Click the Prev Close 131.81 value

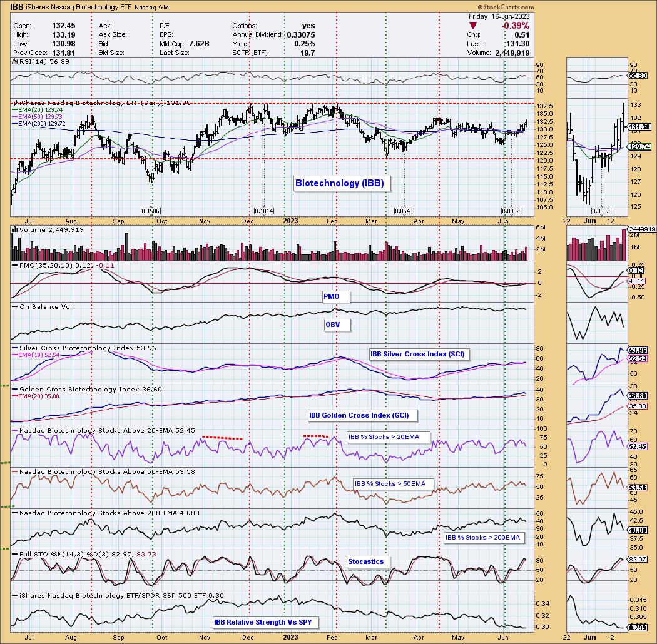pos(64,53)
